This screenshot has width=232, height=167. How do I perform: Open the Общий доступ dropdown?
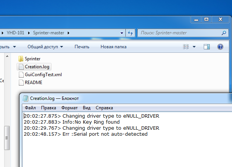tap(45, 47)
